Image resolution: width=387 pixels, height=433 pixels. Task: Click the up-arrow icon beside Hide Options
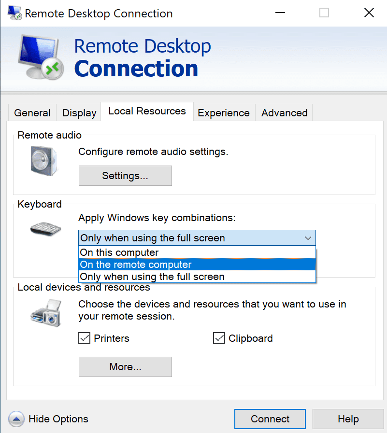tap(16, 419)
